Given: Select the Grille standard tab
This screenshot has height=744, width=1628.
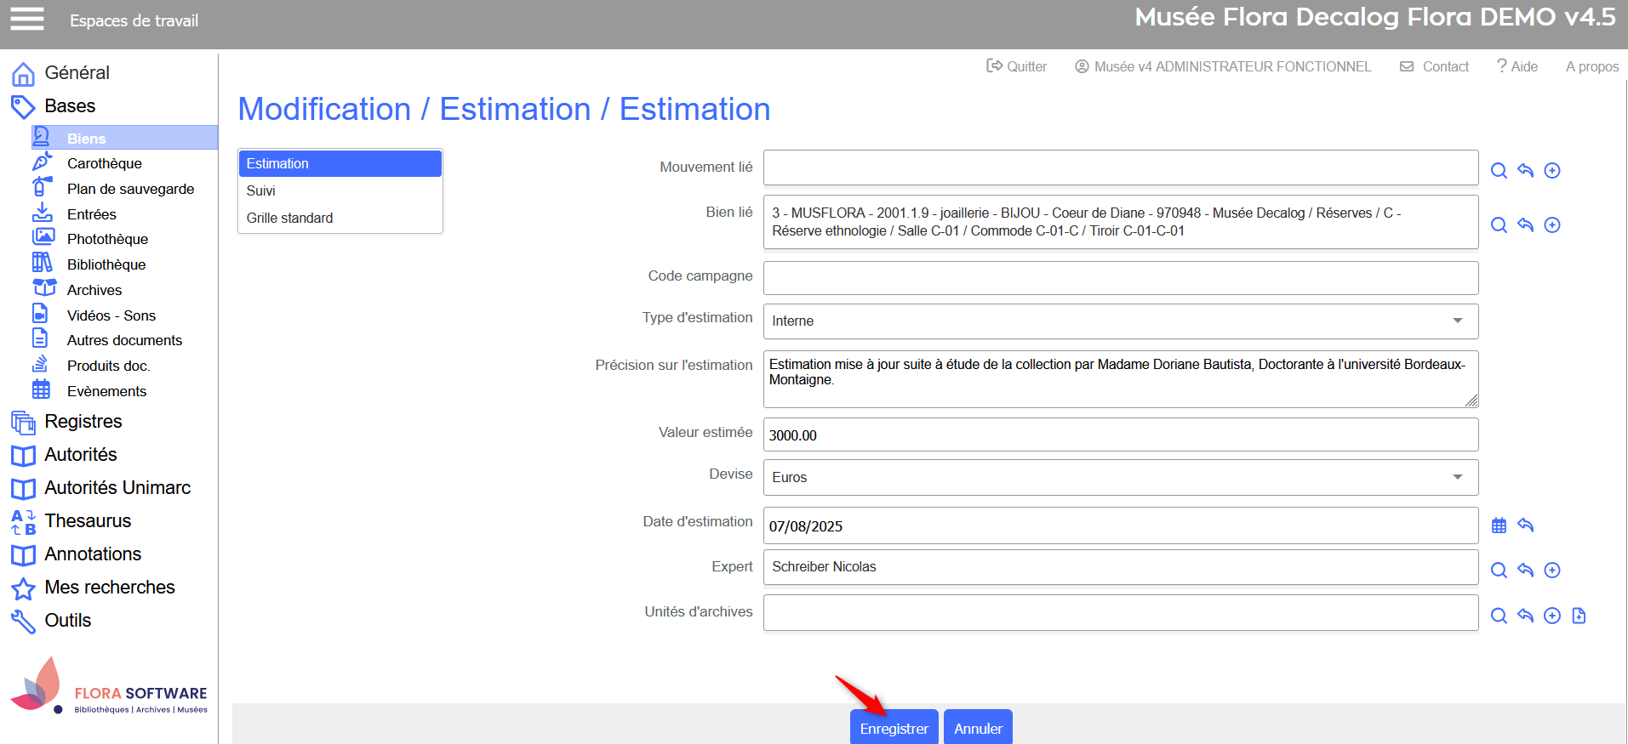Looking at the screenshot, I should click(x=289, y=218).
